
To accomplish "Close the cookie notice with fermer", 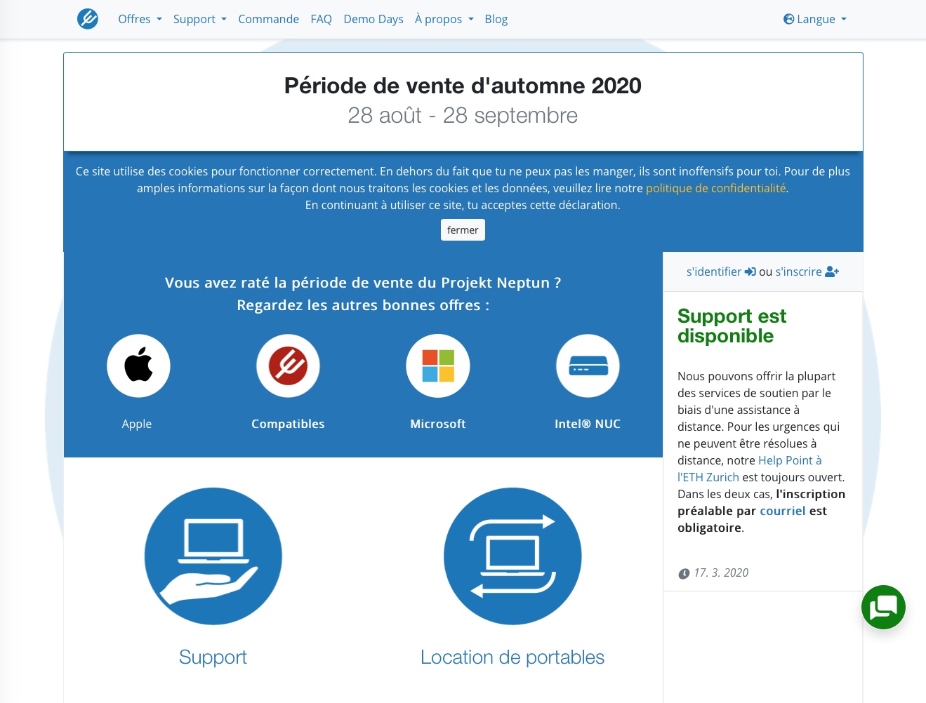I will pos(463,230).
